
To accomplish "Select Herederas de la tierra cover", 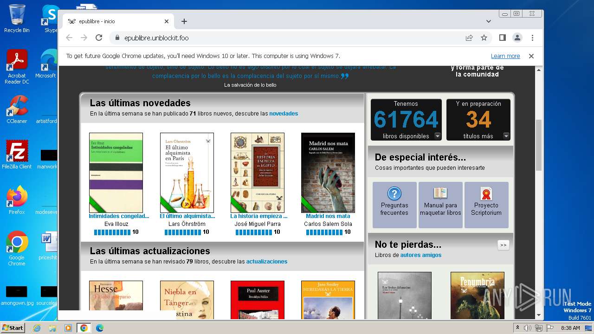I will coord(328,300).
